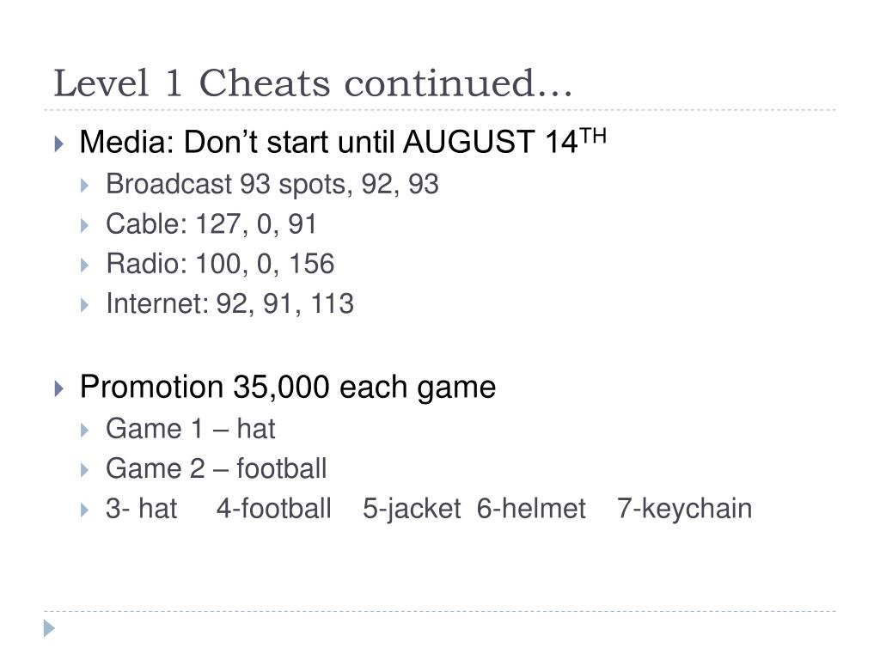Click bullet arrow next to Cable line

point(85,226)
